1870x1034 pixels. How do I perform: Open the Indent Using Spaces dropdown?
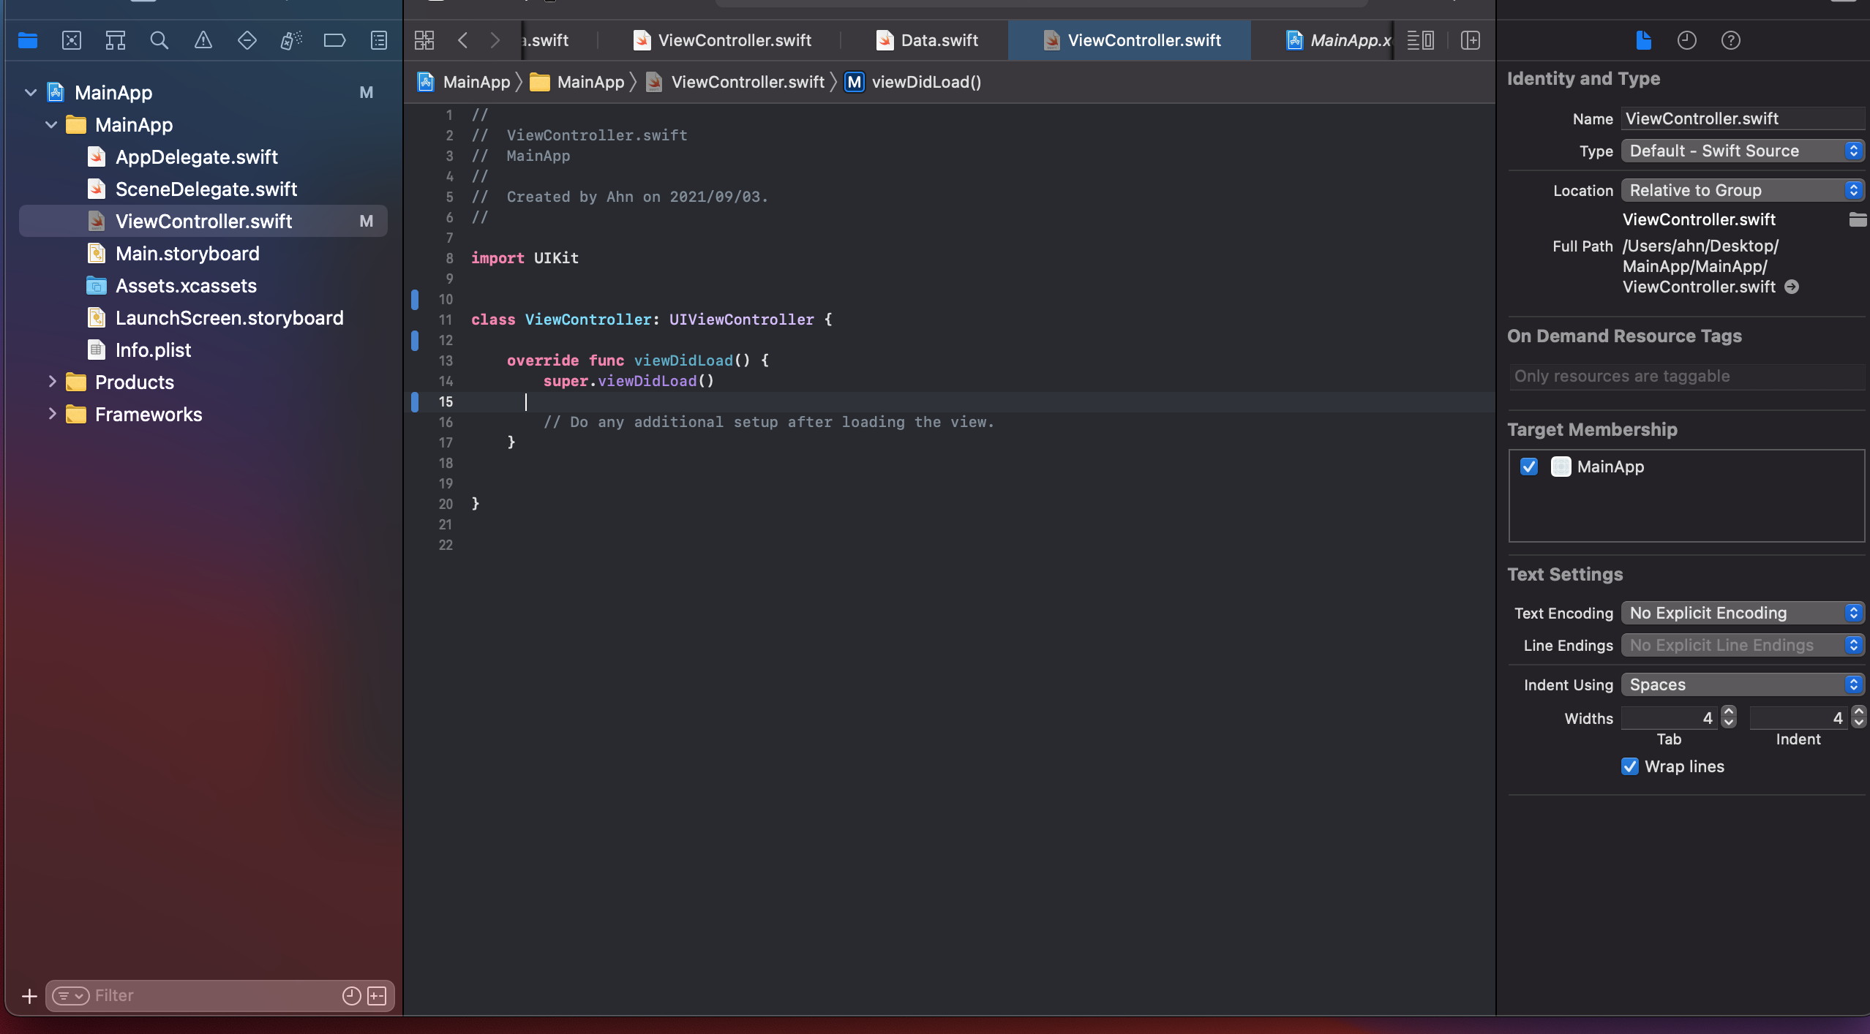tap(1743, 684)
